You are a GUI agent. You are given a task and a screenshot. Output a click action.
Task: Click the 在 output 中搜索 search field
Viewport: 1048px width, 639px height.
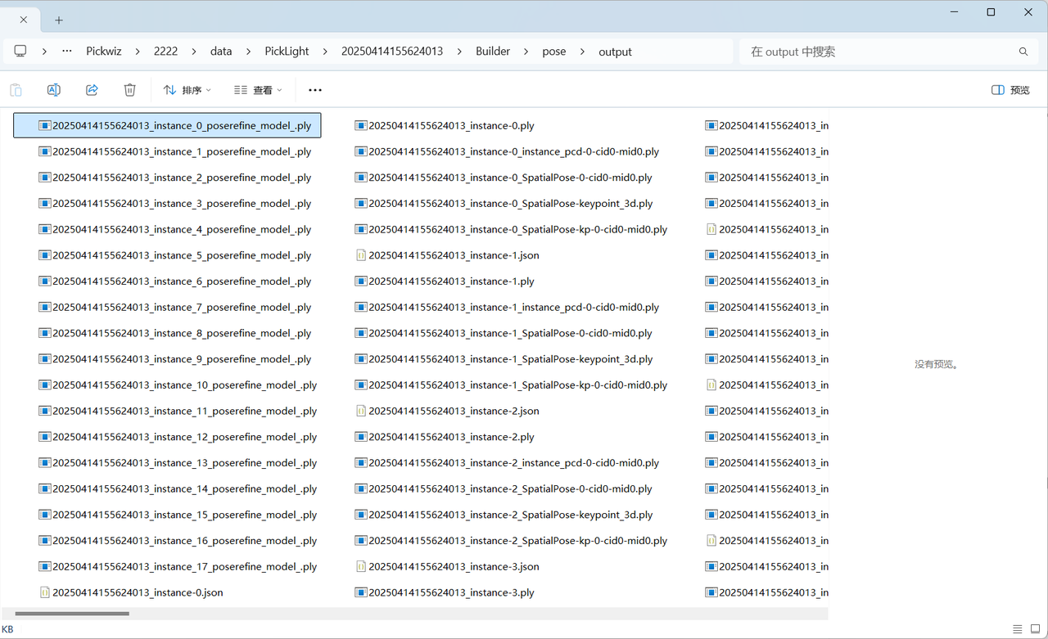point(876,52)
